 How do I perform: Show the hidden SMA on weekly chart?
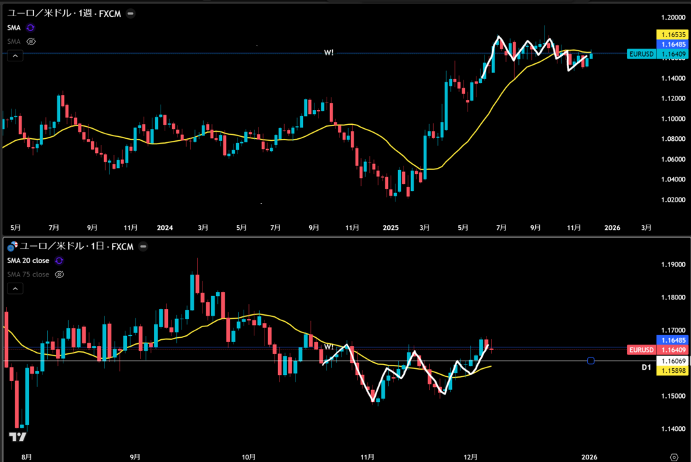pos(31,41)
